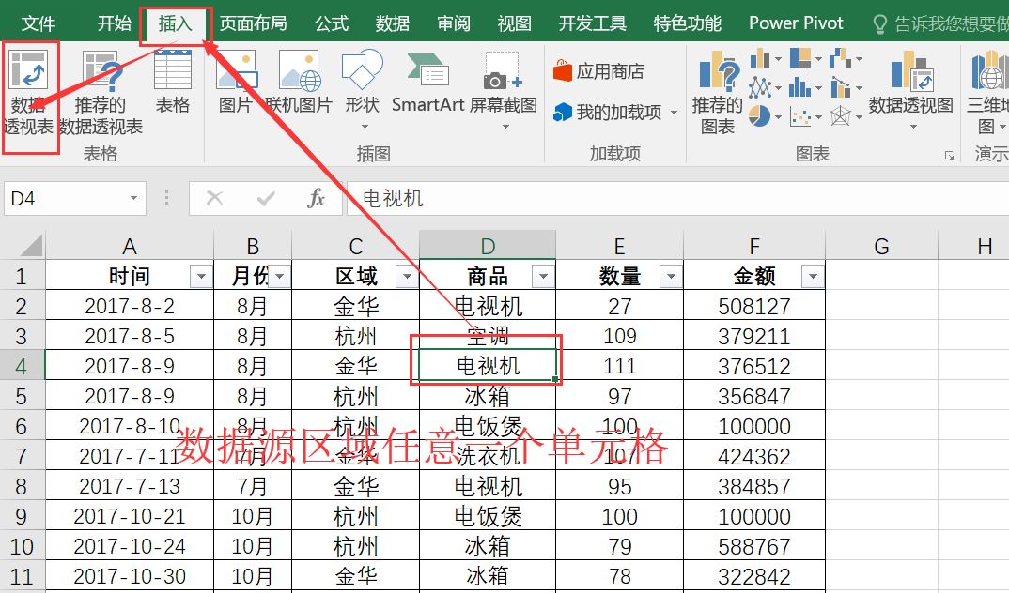Insert a hierarchy treemap chart
The width and height of the screenshot is (1009, 593).
pyautogui.click(x=800, y=58)
